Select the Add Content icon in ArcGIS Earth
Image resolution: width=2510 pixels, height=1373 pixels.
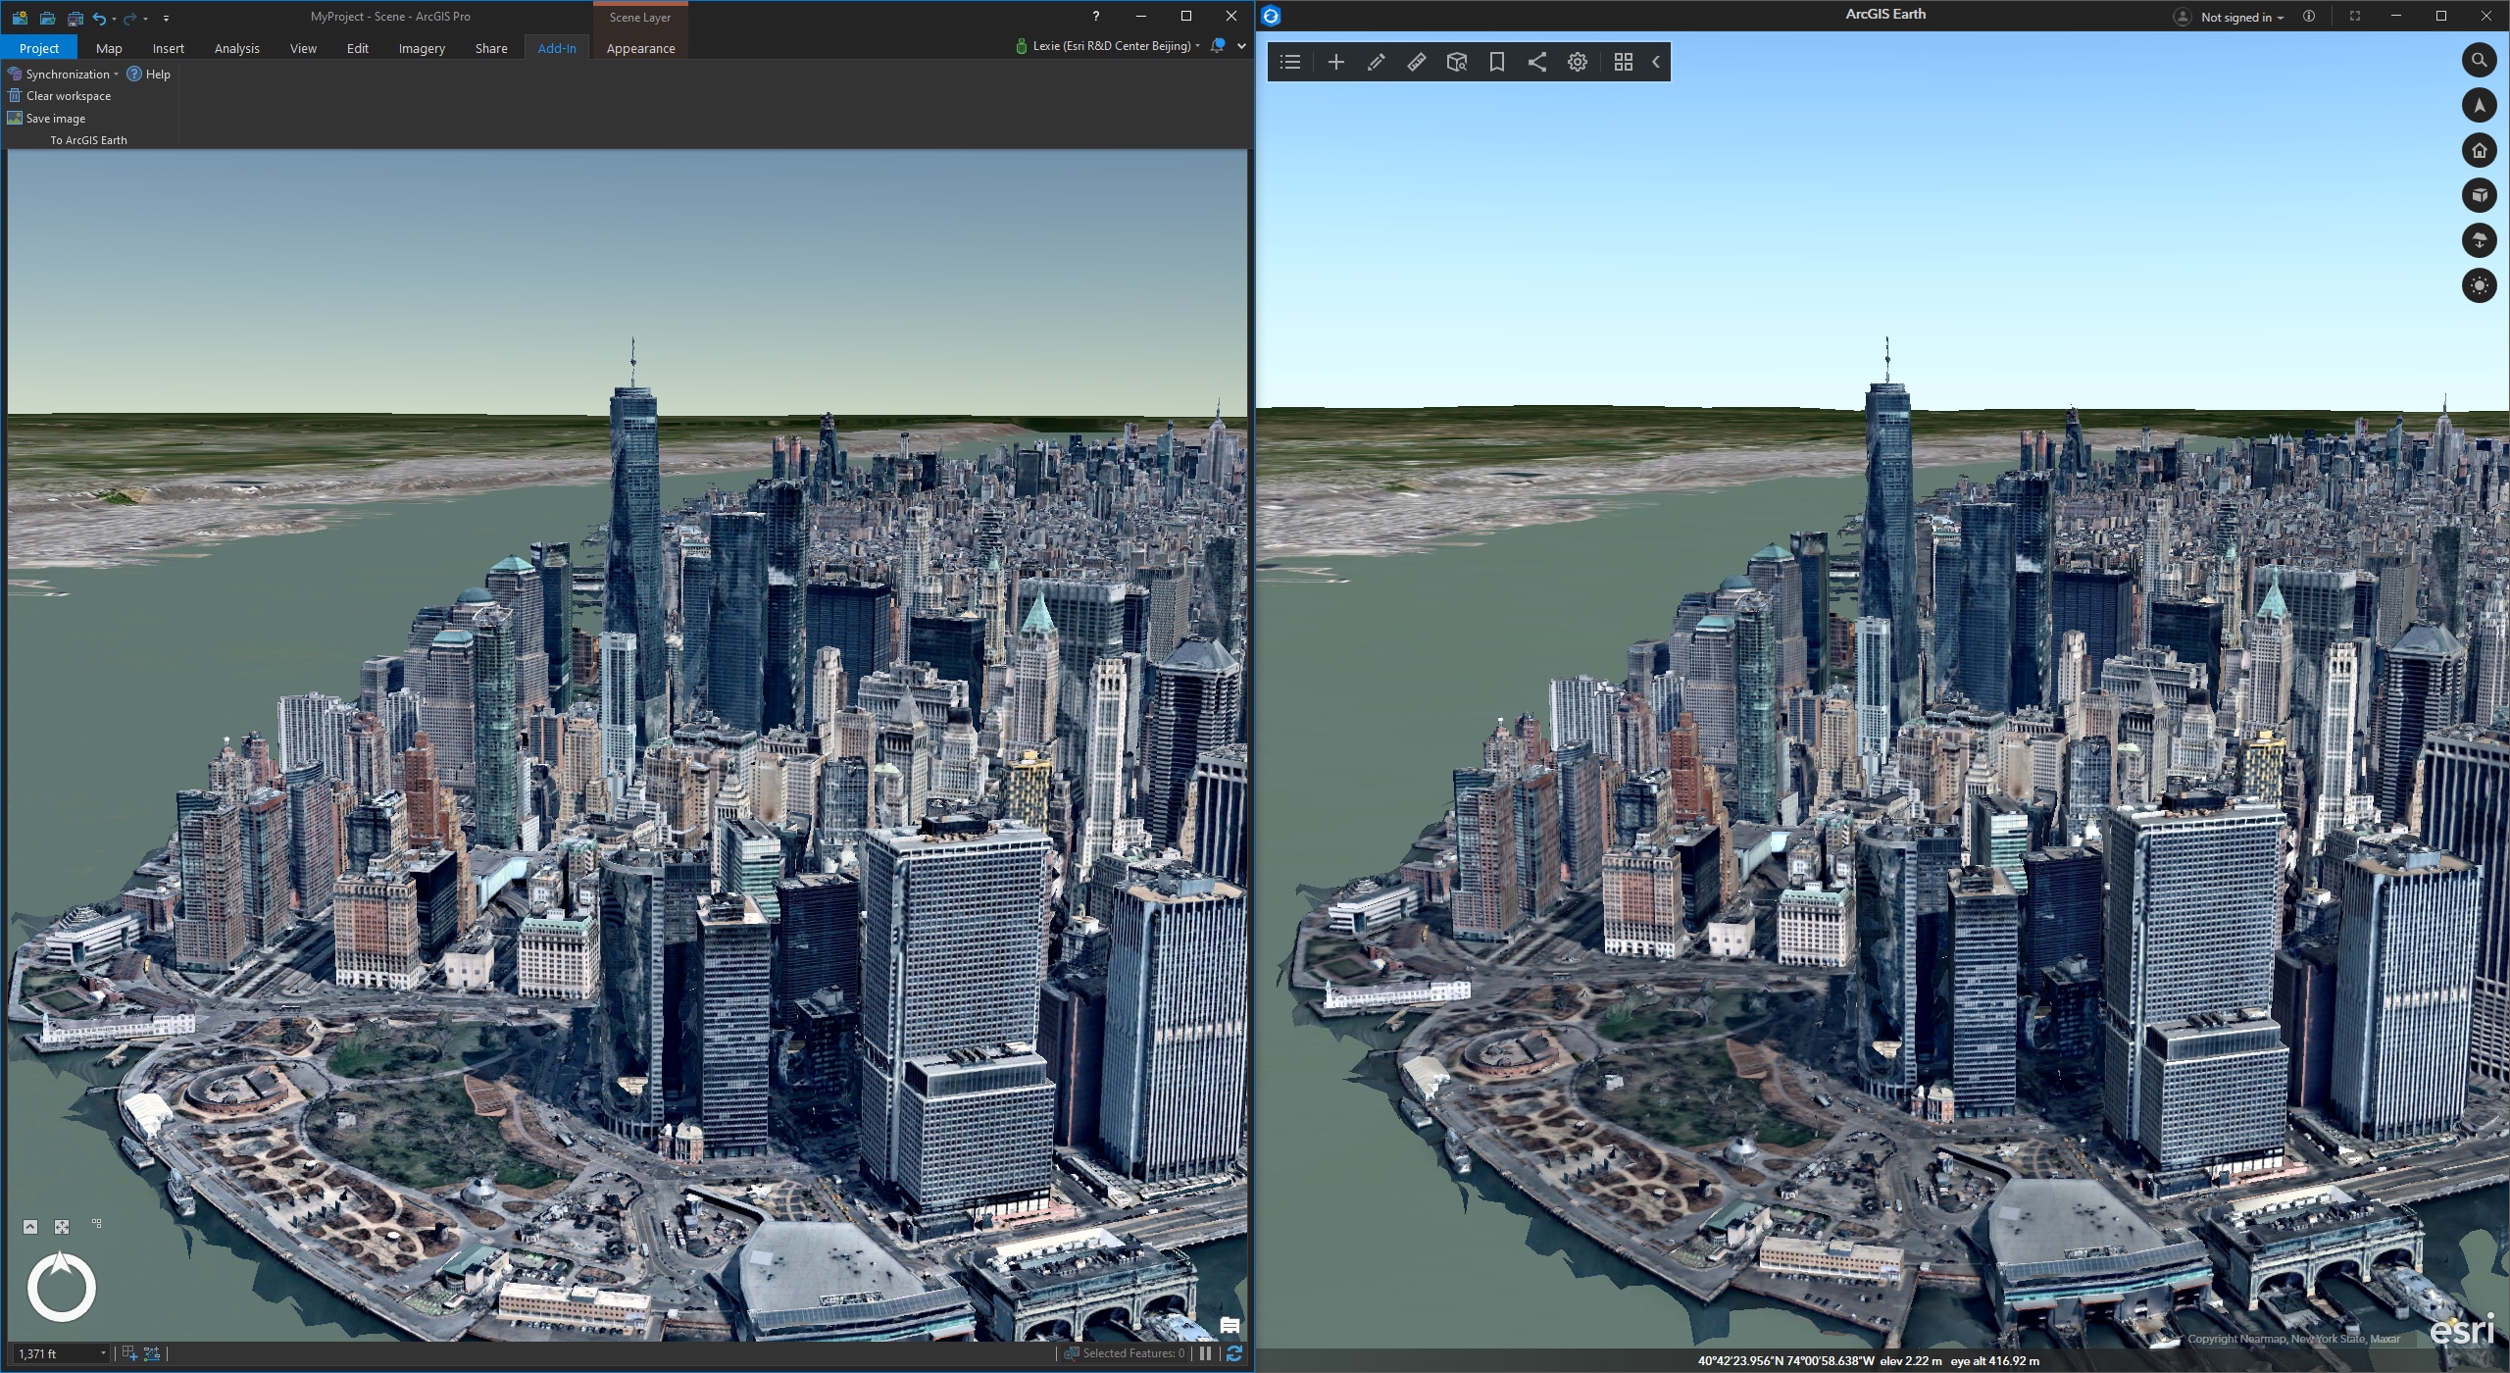(1335, 63)
